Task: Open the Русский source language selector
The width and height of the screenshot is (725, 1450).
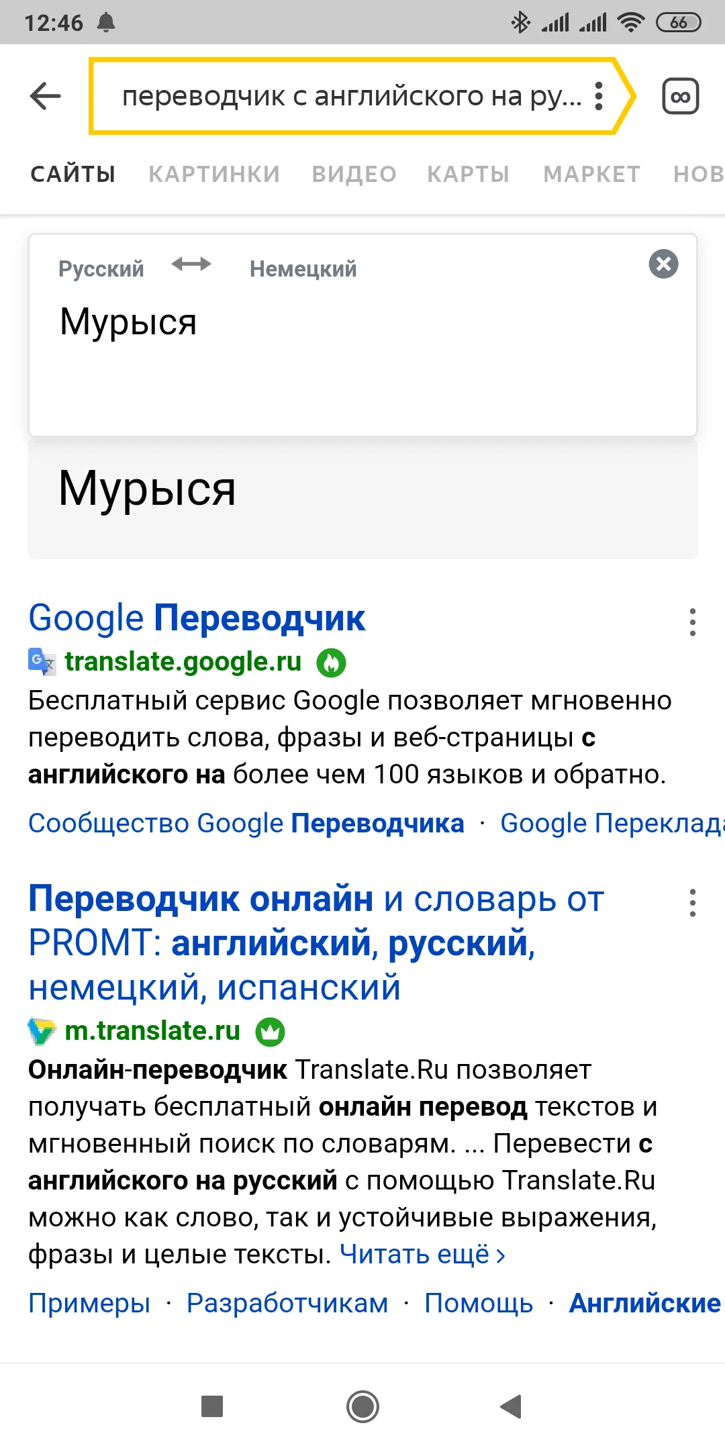Action: click(101, 268)
